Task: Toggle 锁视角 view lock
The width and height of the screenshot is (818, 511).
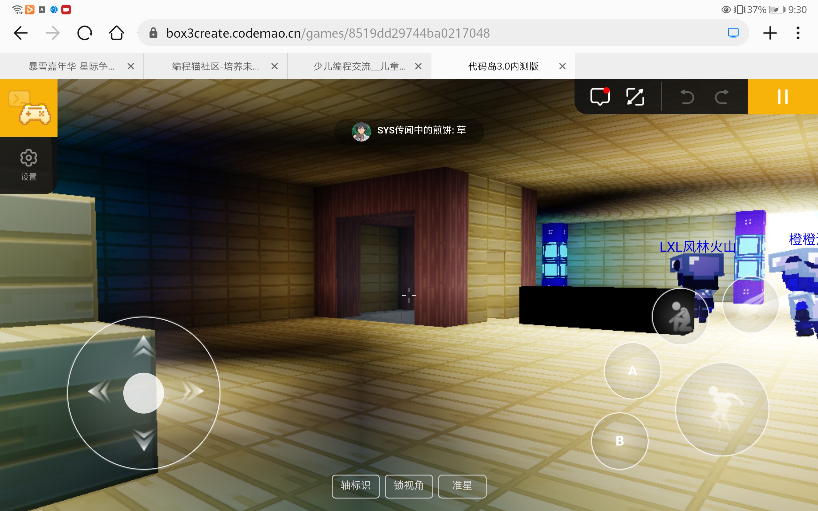Action: click(x=409, y=486)
